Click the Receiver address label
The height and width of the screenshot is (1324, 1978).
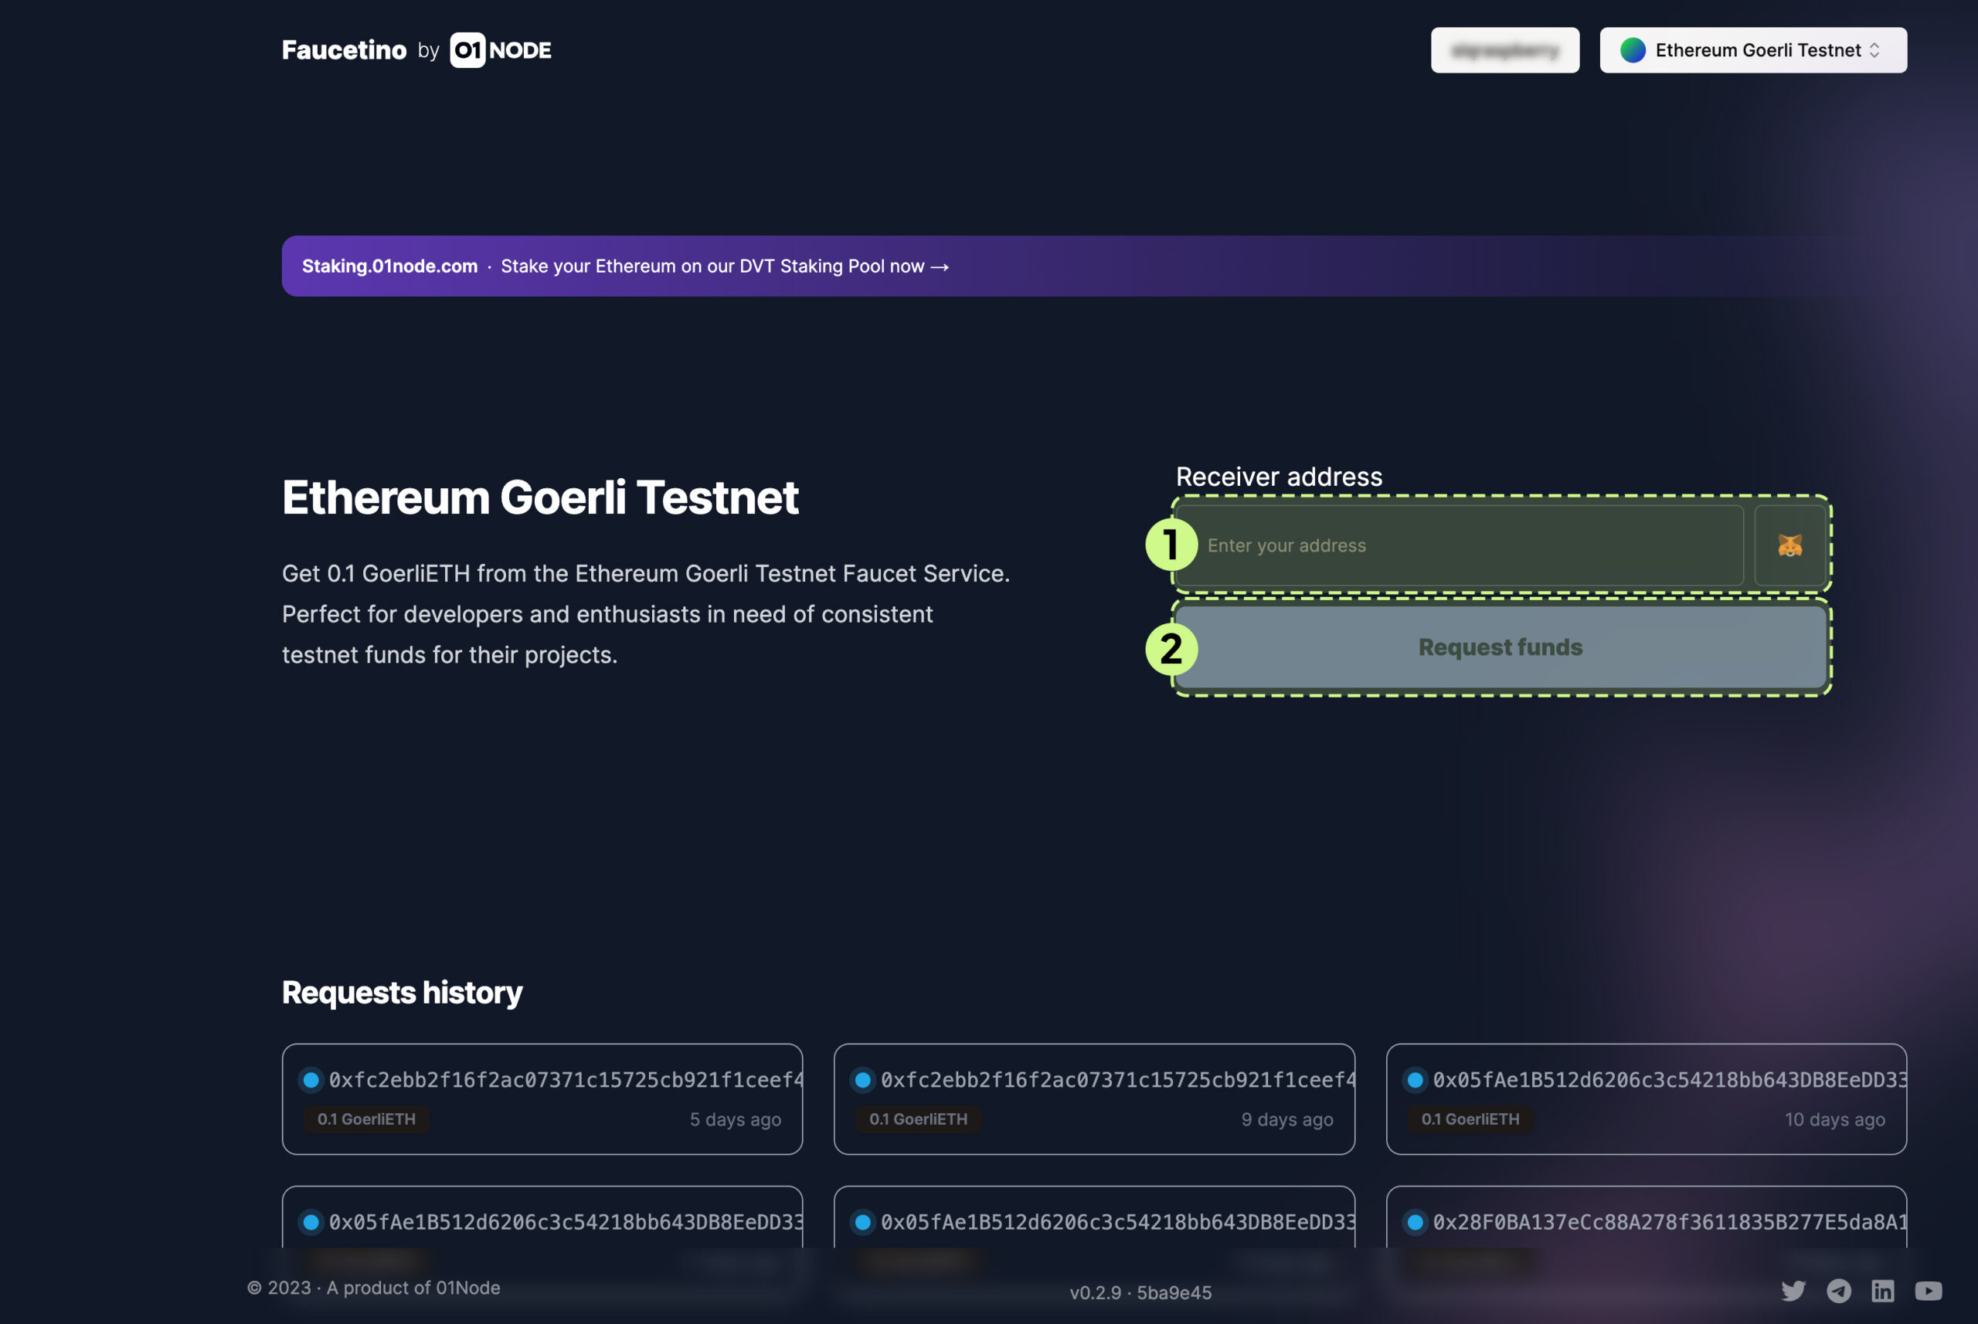pos(1279,477)
